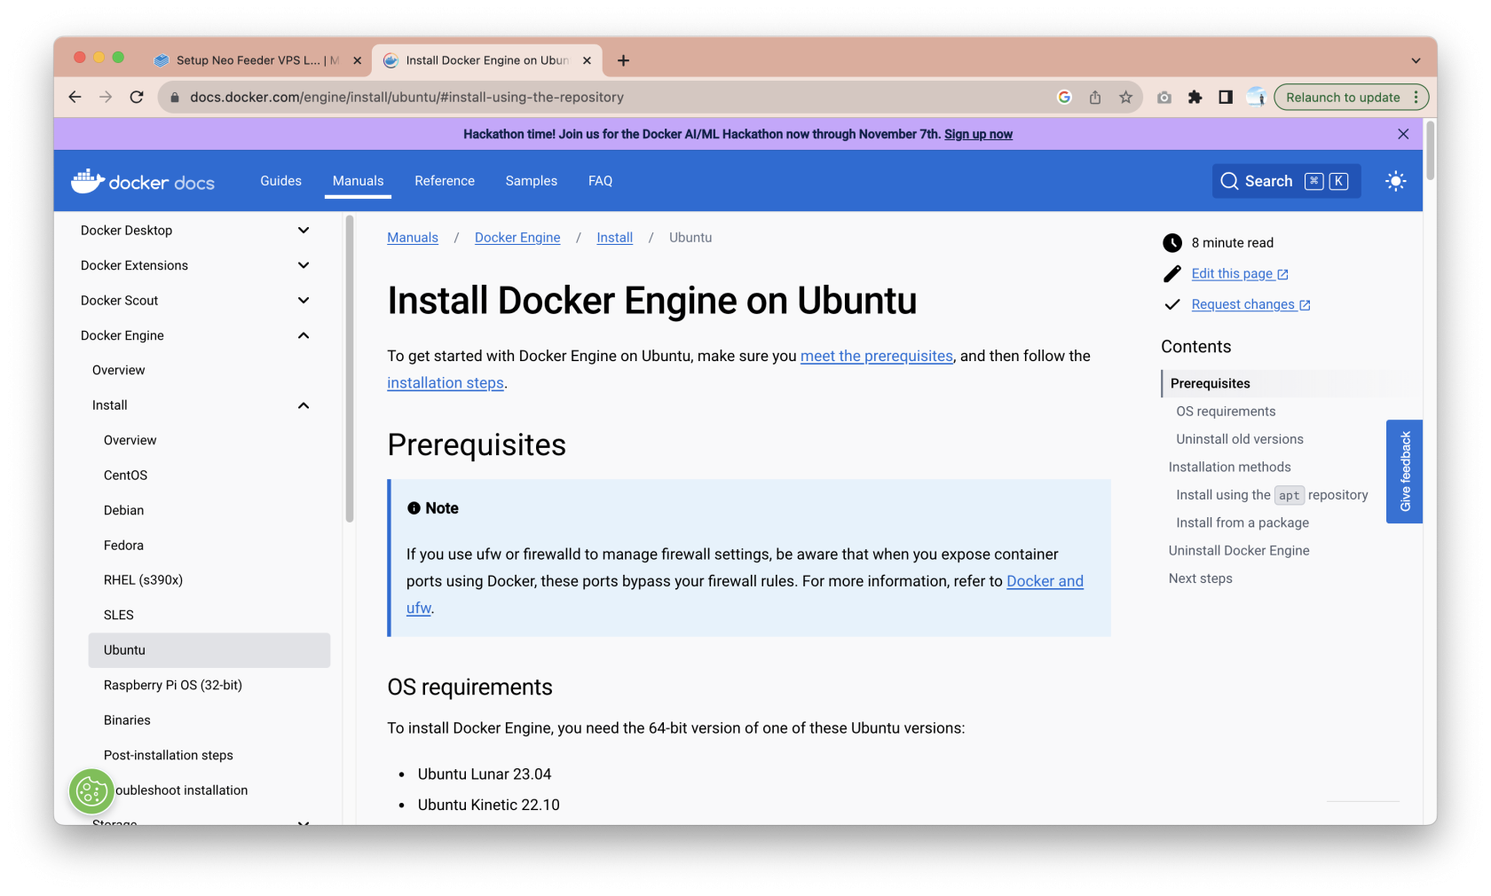Click the camera extension icon

click(x=1164, y=97)
